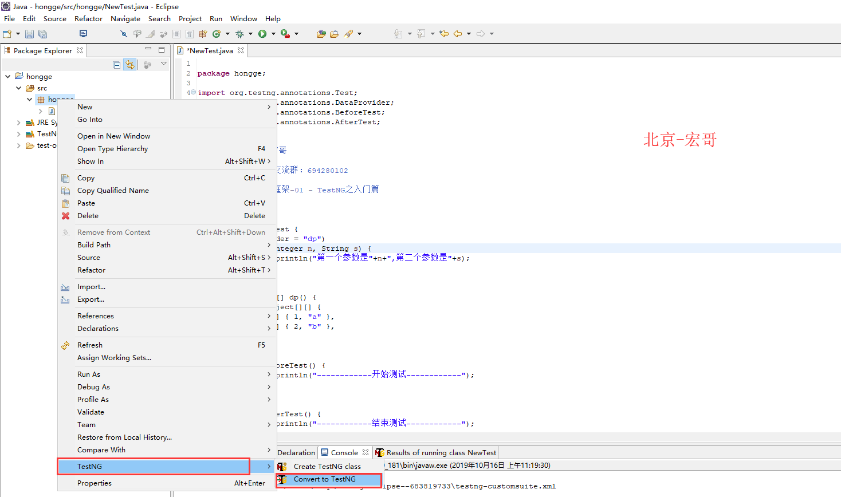Toggle Show Whitespace Characters pilcrow icon
The image size is (841, 497).
point(190,34)
